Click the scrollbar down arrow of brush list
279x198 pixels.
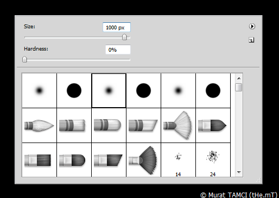coord(239,172)
